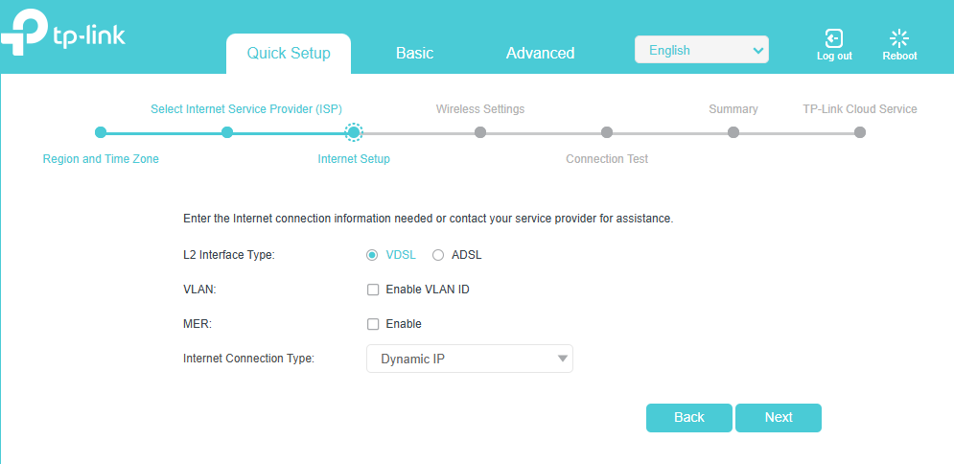This screenshot has height=464, width=954.
Task: Select the VDSL radio button
Action: click(372, 255)
